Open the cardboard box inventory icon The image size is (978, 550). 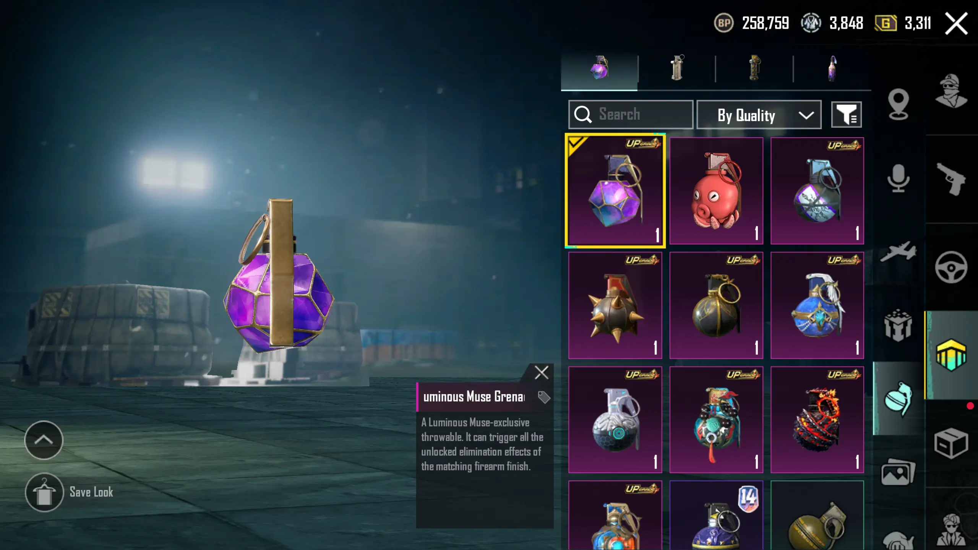coord(951,443)
